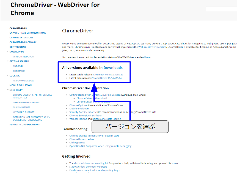The image size is (237, 173).
Task: Open Chrome Extensions sidebar link
Action: 21,38
